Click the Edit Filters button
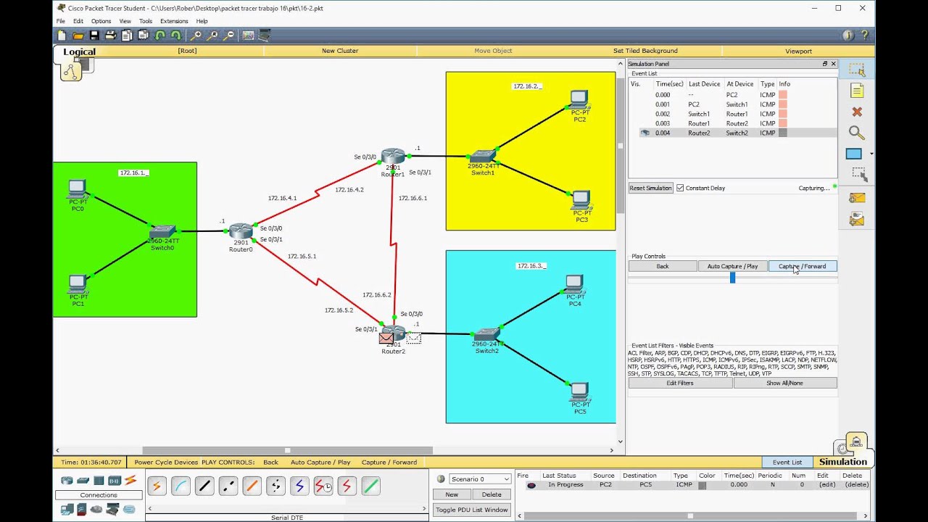Image resolution: width=928 pixels, height=522 pixels. click(x=680, y=383)
